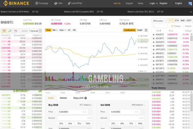Click the pair search field
This screenshot has height=129, width=193.
(160, 26)
